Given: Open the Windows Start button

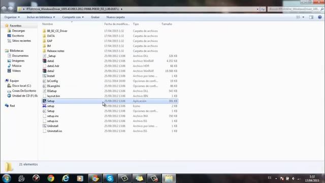Looking at the screenshot, I should point(7,178).
